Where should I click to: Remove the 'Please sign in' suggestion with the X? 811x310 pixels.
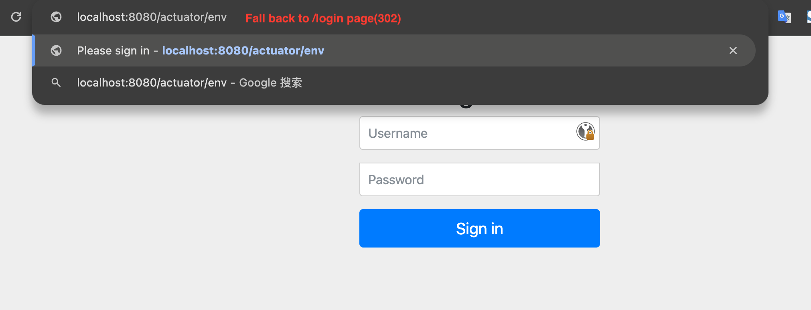point(733,50)
